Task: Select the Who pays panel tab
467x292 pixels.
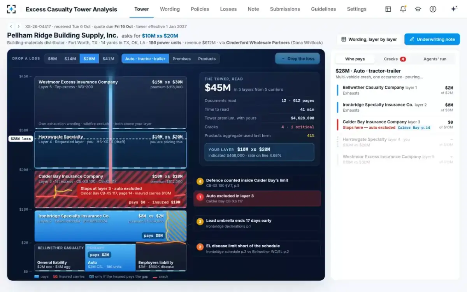Action: tap(355, 59)
